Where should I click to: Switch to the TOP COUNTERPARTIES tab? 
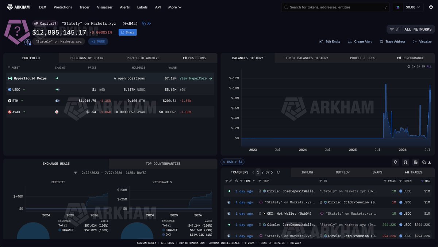(x=163, y=164)
